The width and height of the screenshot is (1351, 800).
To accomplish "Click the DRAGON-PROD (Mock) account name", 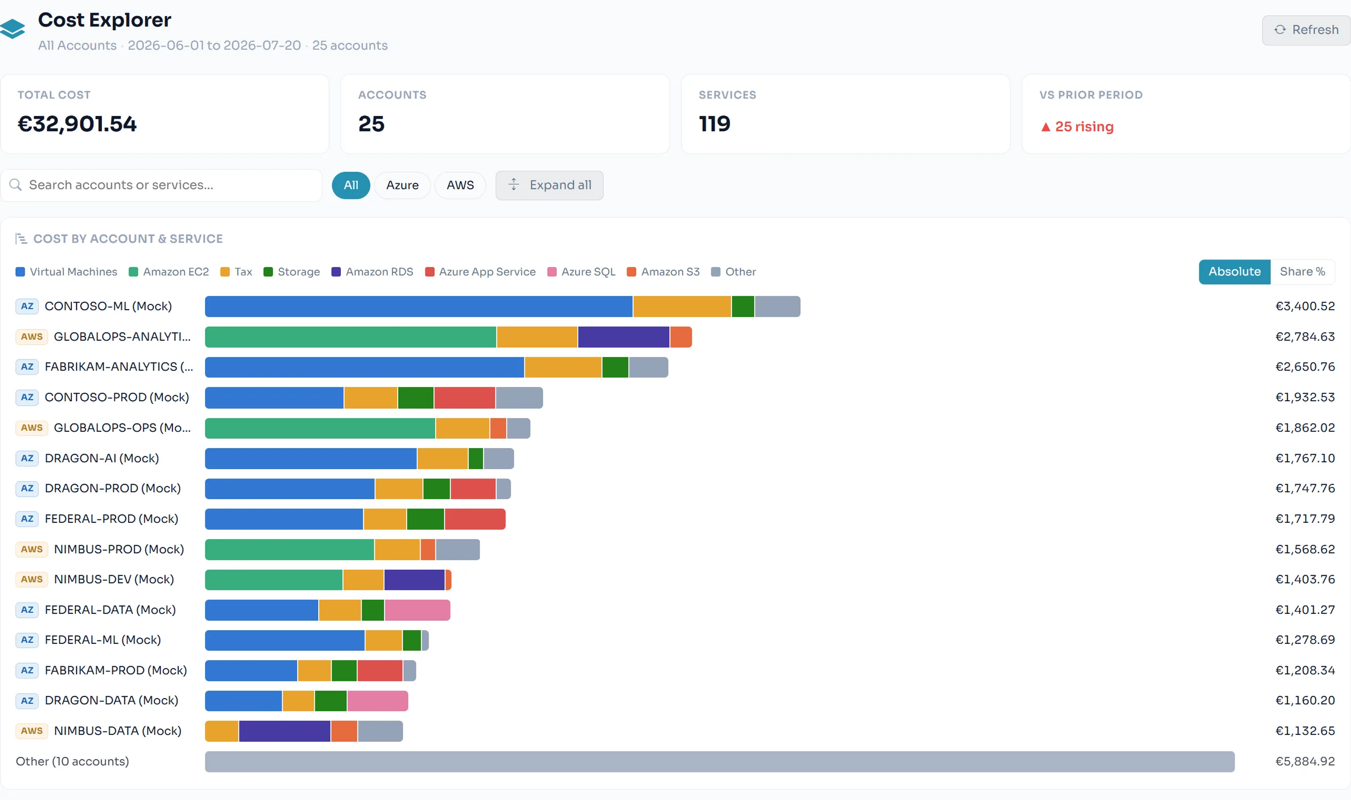I will 113,488.
